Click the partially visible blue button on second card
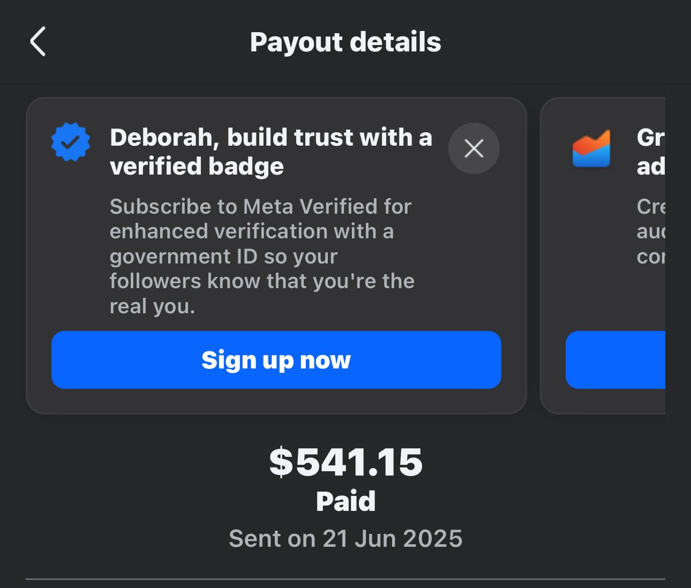691x588 pixels. (x=615, y=359)
